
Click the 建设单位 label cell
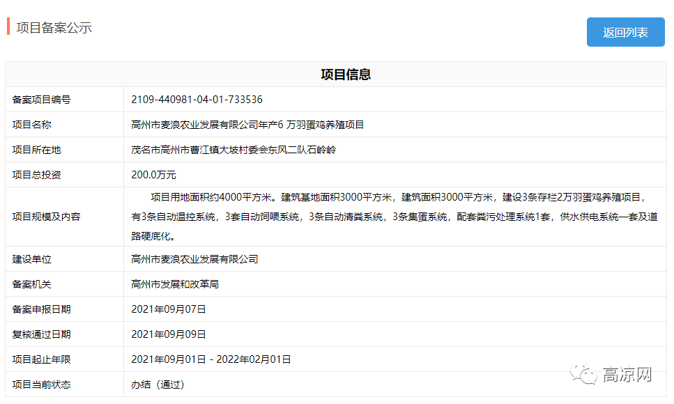click(x=65, y=259)
